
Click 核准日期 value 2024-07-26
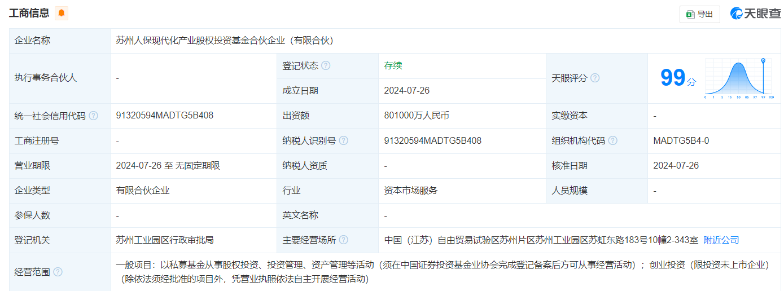676,165
